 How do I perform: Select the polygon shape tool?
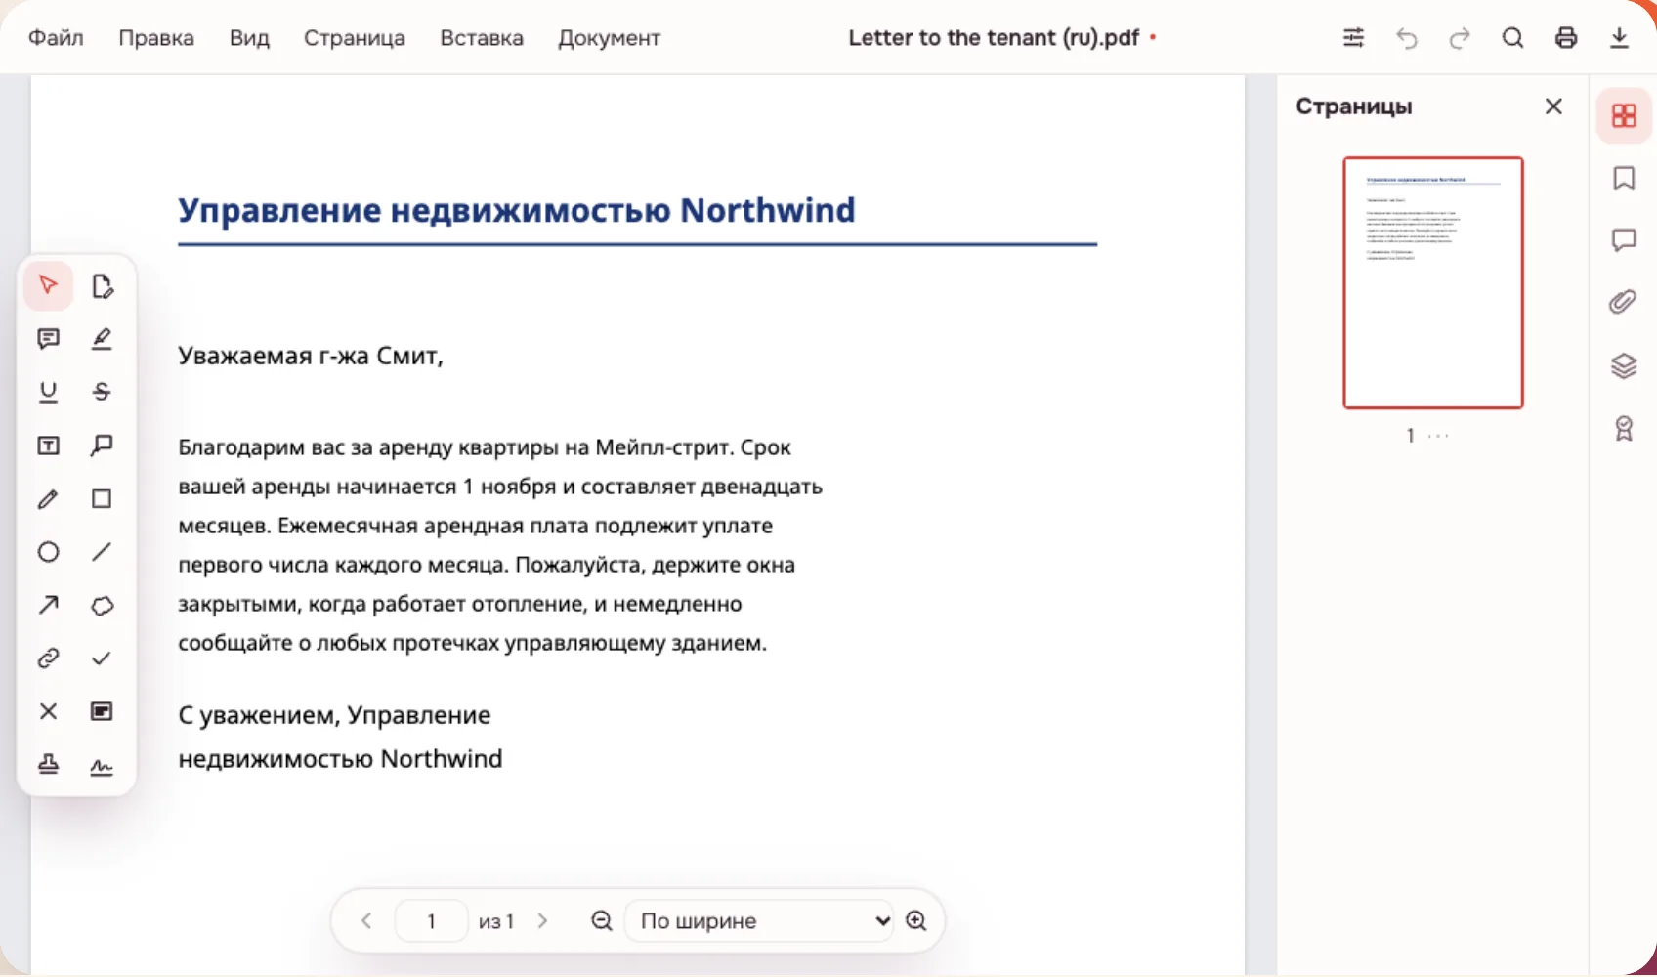pyautogui.click(x=102, y=605)
